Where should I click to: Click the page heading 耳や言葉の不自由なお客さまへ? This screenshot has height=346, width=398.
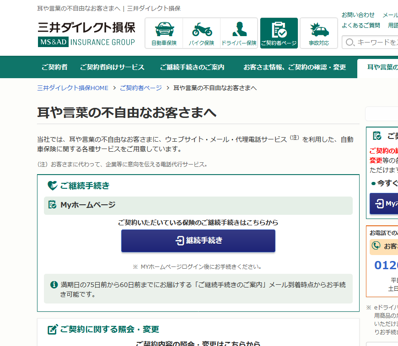(127, 112)
